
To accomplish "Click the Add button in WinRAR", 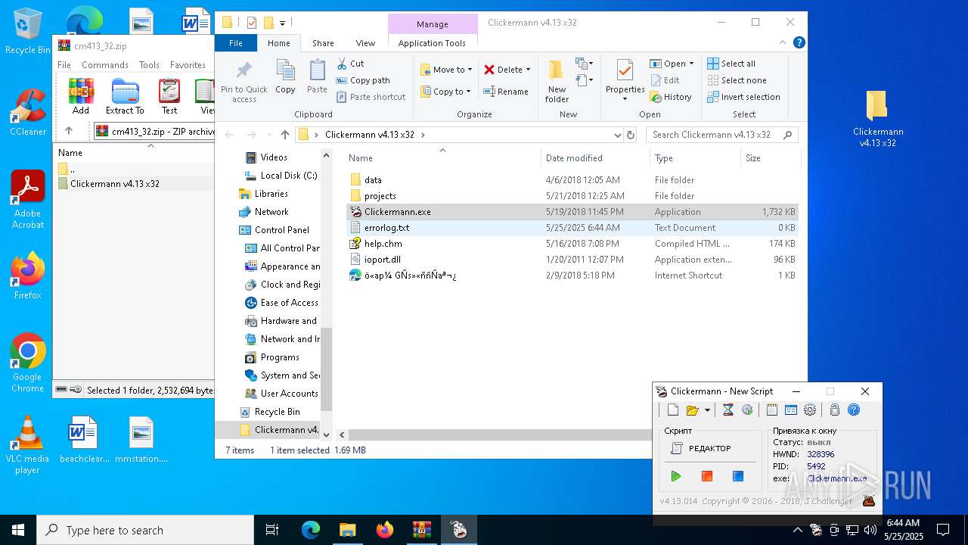I will coord(81,96).
